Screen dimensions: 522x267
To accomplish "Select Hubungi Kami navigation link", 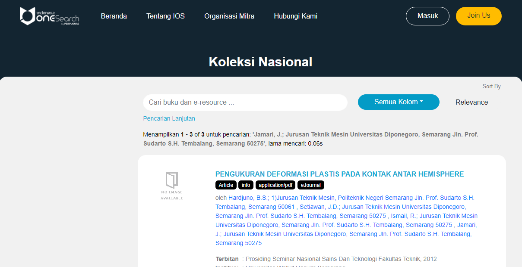I will point(295,16).
